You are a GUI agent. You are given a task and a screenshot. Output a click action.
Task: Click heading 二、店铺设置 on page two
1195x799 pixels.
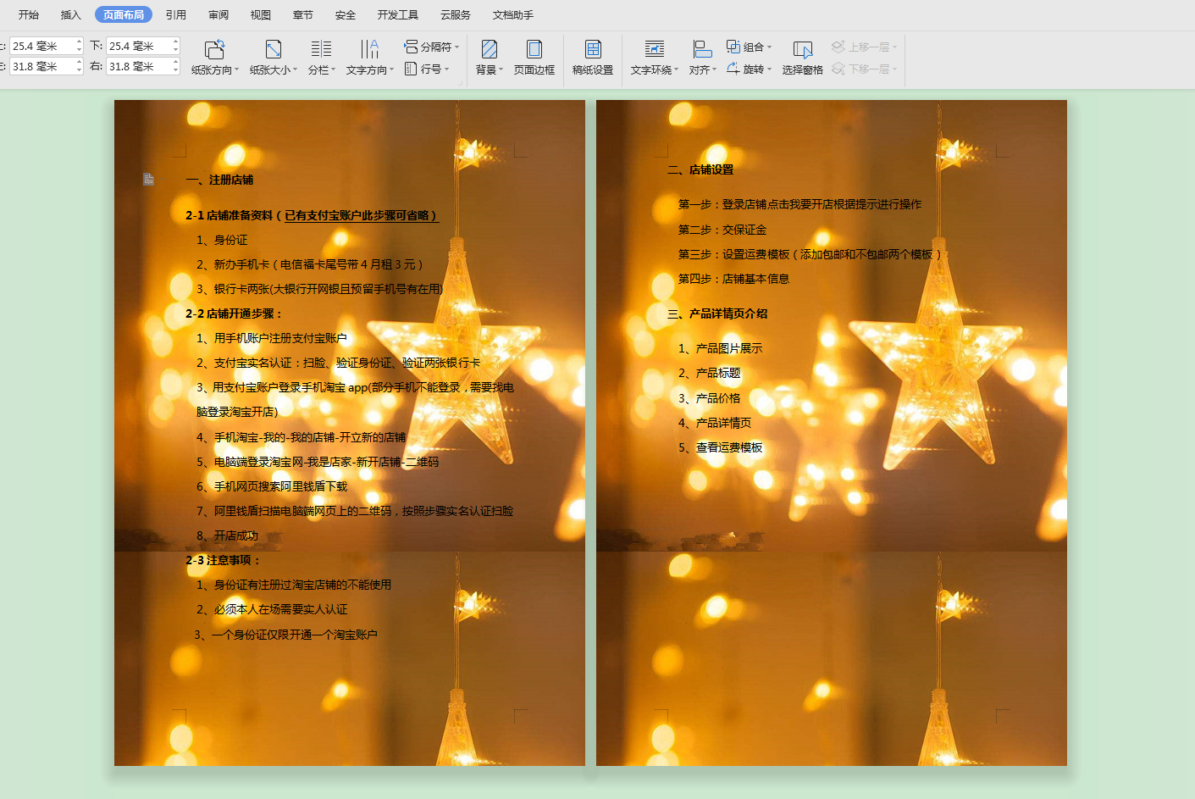coord(700,169)
